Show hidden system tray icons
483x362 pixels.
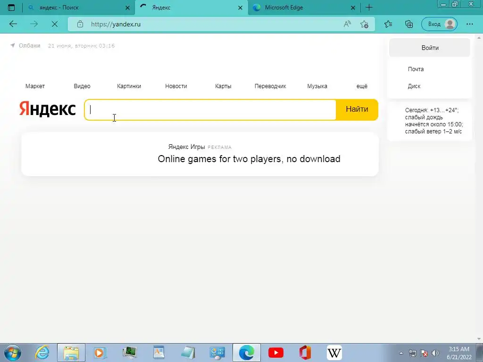[x=401, y=353]
